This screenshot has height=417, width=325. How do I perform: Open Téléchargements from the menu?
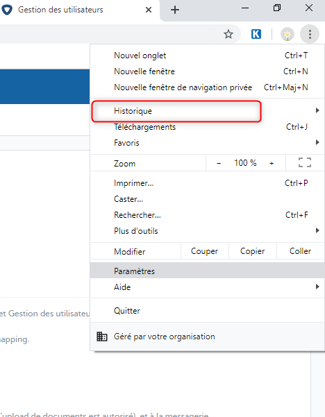point(208,127)
